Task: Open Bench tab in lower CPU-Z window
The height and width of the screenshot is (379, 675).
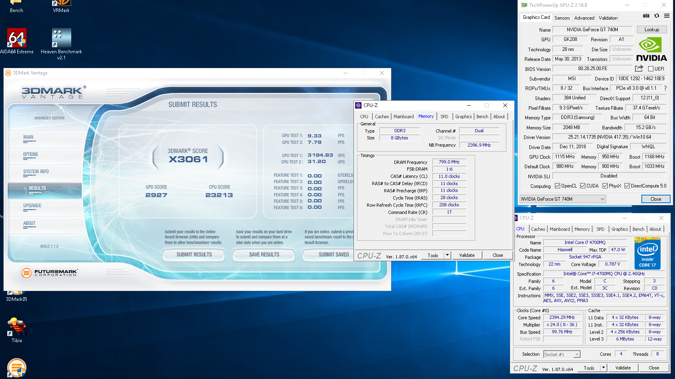Action: 638,229
